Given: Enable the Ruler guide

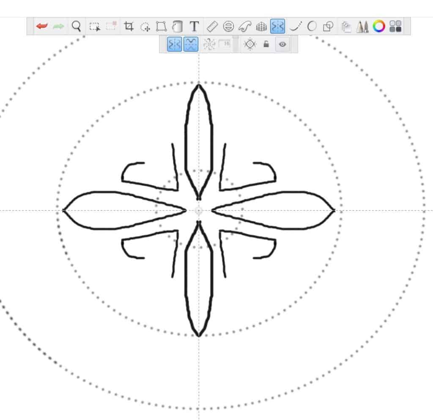Looking at the screenshot, I should (x=212, y=27).
